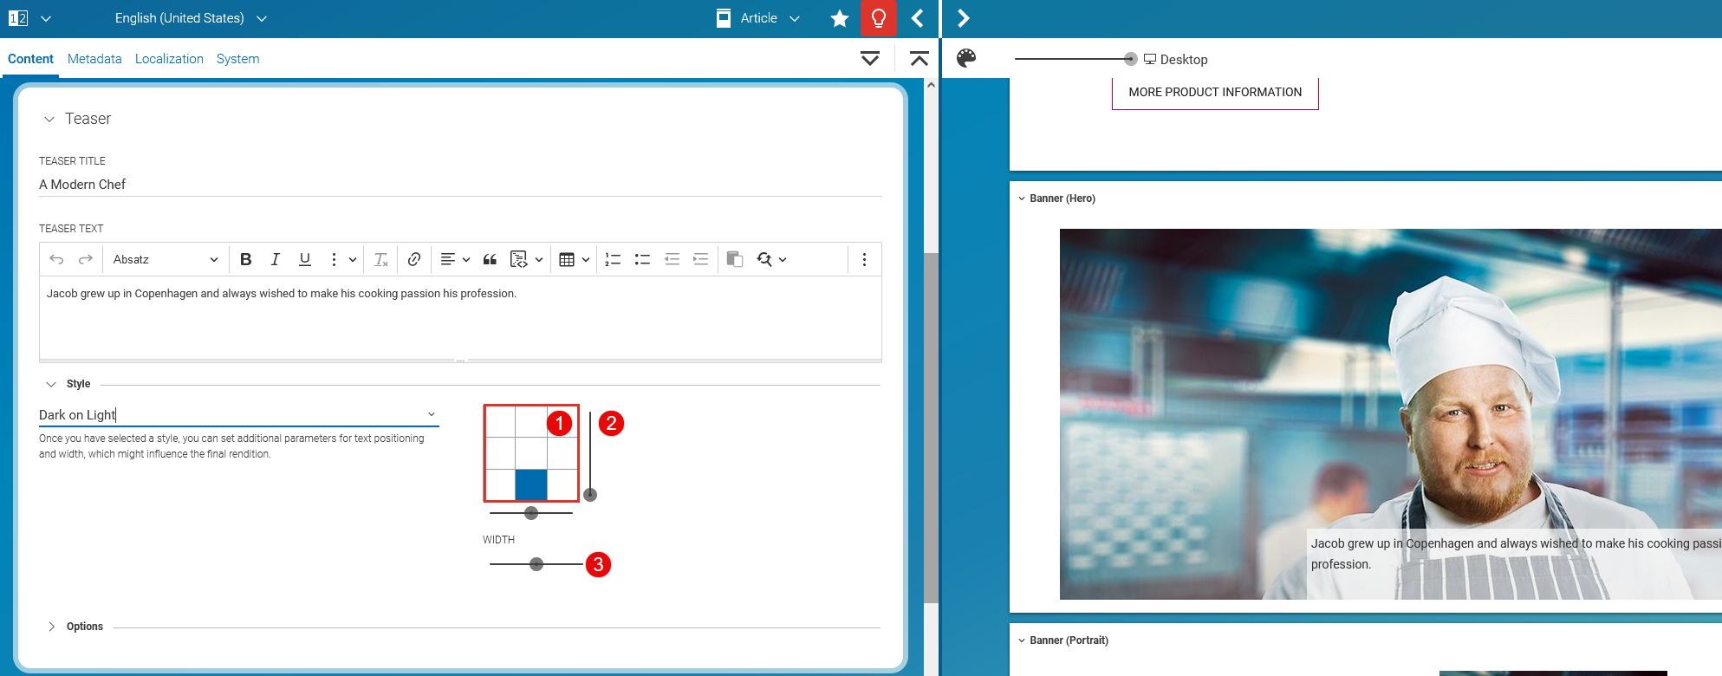Screen dimensions: 1722x676
Task: Select the center cell of position grid
Action: pyautogui.click(x=531, y=452)
